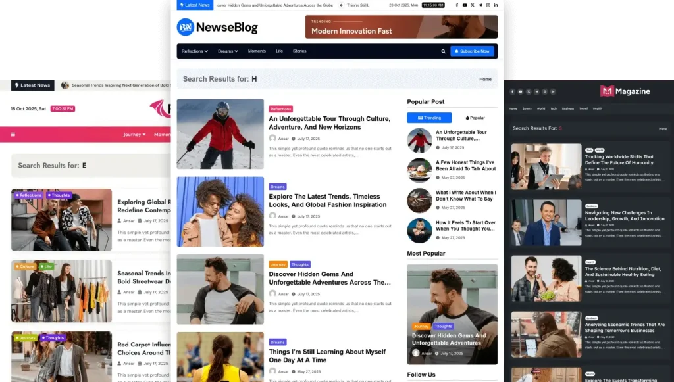Click the Modern Innovation Fast trending banner

coord(401,27)
